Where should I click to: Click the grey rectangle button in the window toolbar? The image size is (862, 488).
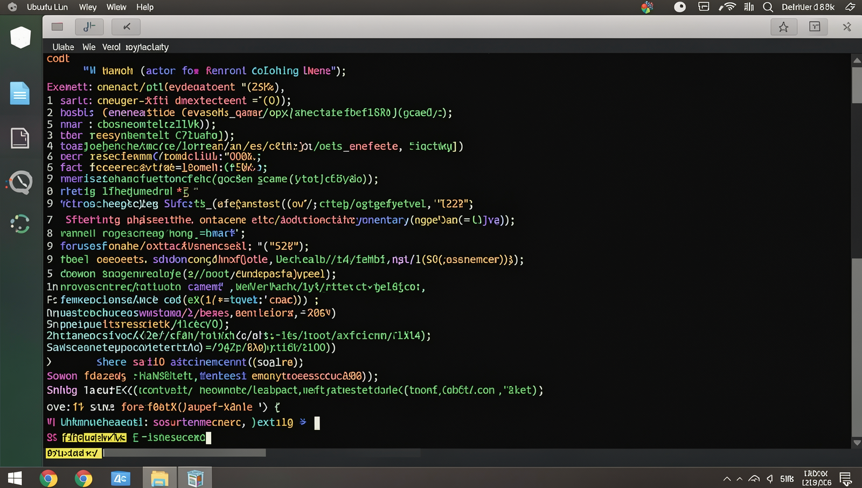[58, 27]
